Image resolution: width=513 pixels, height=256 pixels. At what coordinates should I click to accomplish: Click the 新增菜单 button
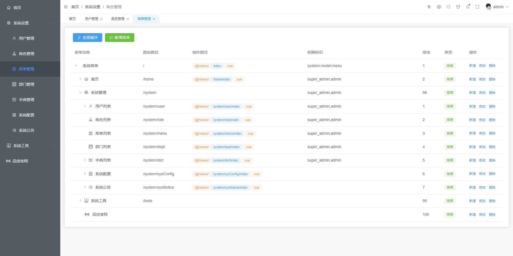pyautogui.click(x=119, y=38)
